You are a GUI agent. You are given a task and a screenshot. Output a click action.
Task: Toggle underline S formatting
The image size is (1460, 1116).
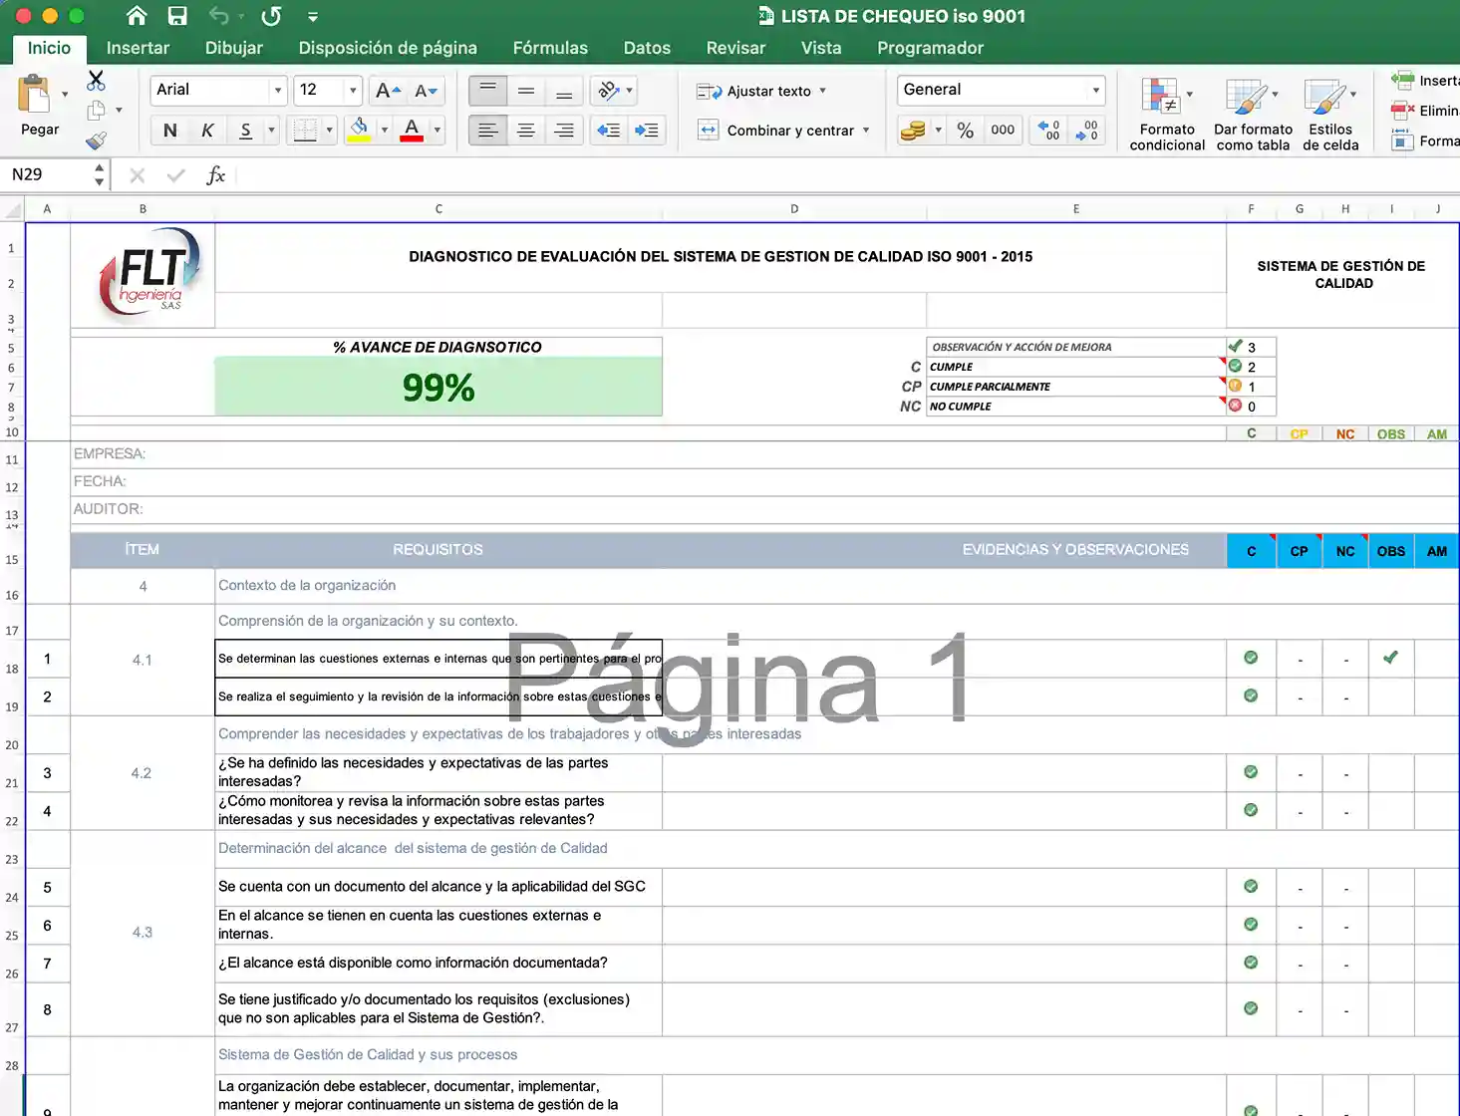tap(245, 131)
